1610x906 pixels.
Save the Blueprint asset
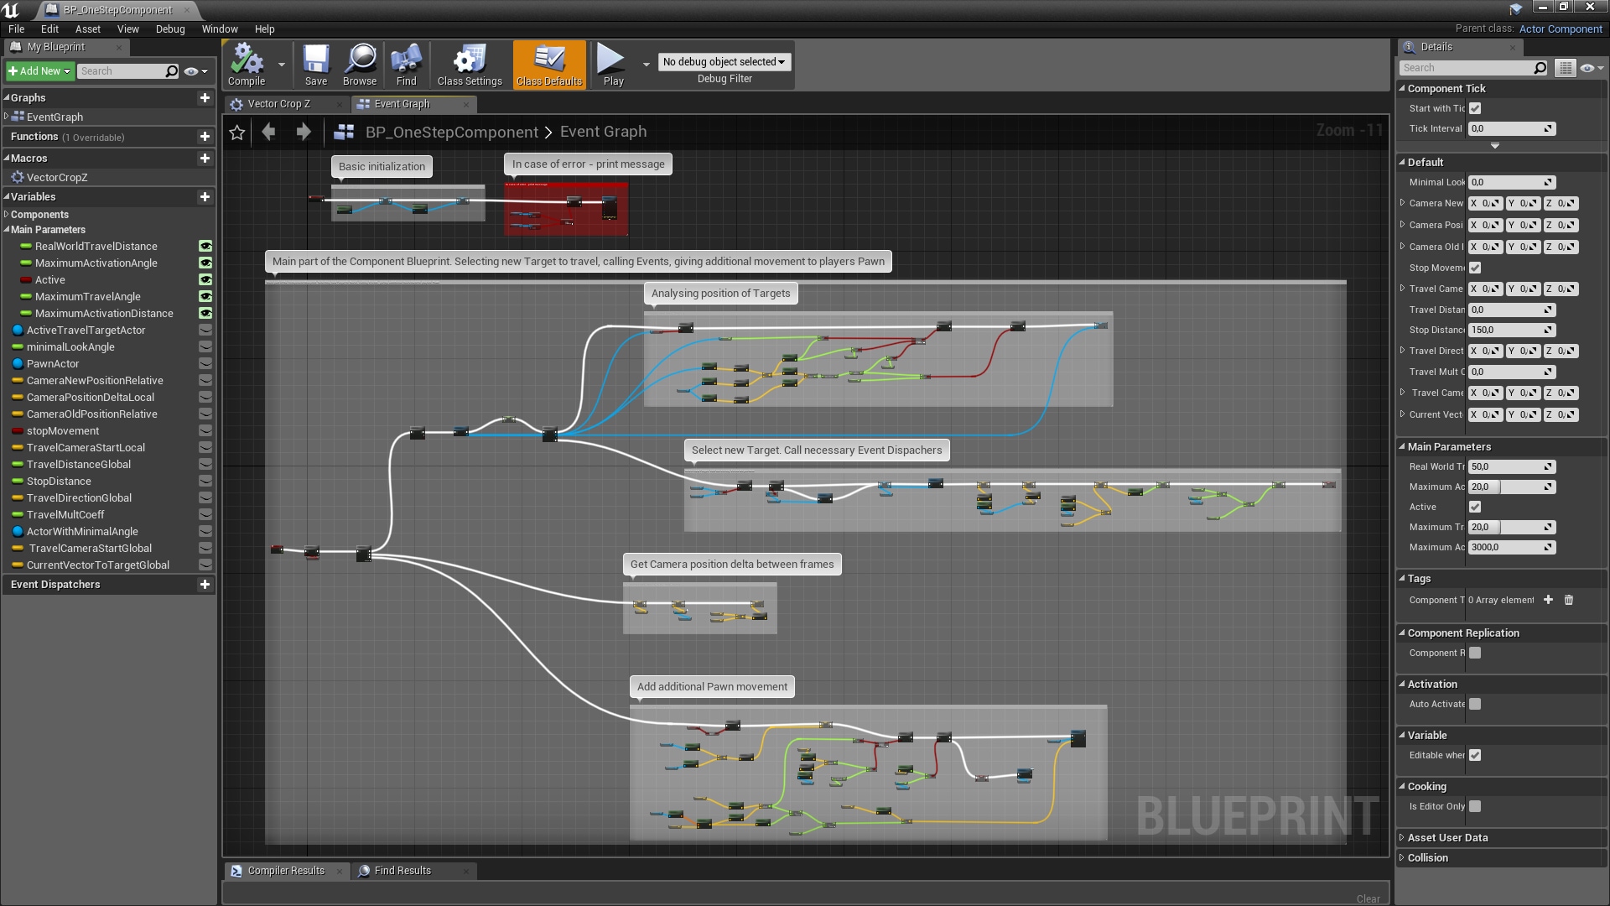point(316,65)
